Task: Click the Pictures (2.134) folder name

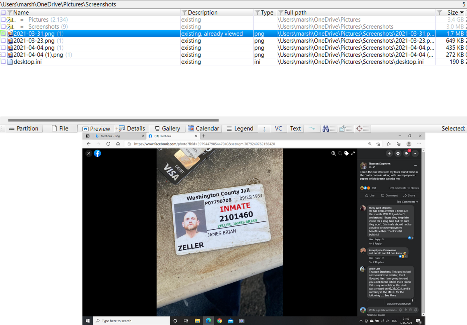Action: 48,20
